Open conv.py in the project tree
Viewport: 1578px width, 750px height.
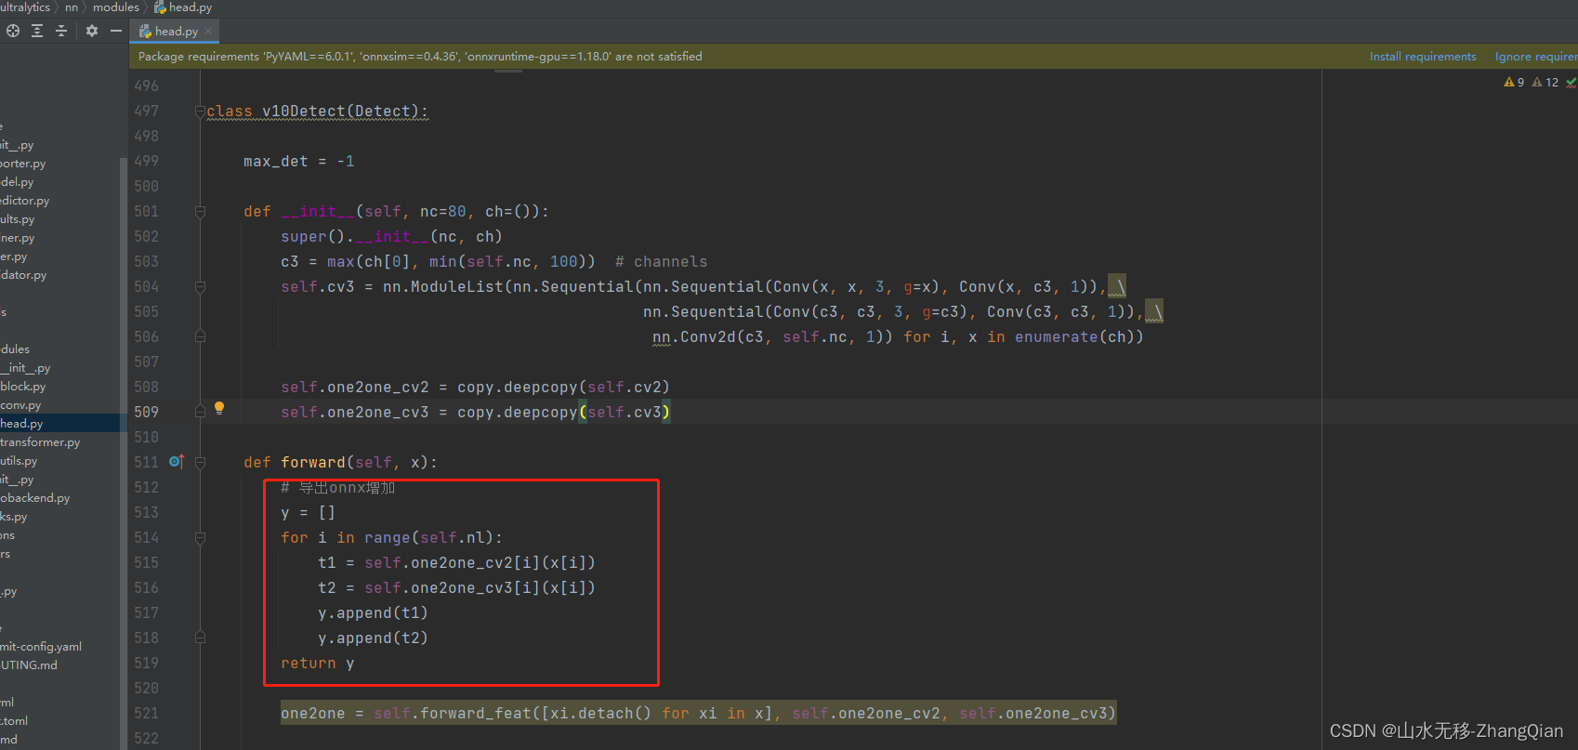20,405
